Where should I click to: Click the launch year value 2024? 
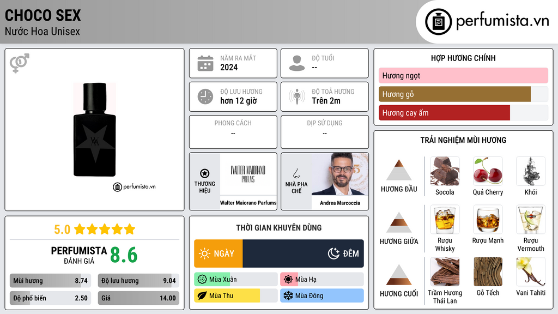click(x=229, y=68)
